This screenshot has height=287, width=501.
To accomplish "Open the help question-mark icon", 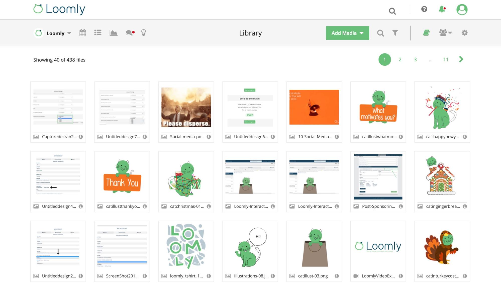I will 424,10.
